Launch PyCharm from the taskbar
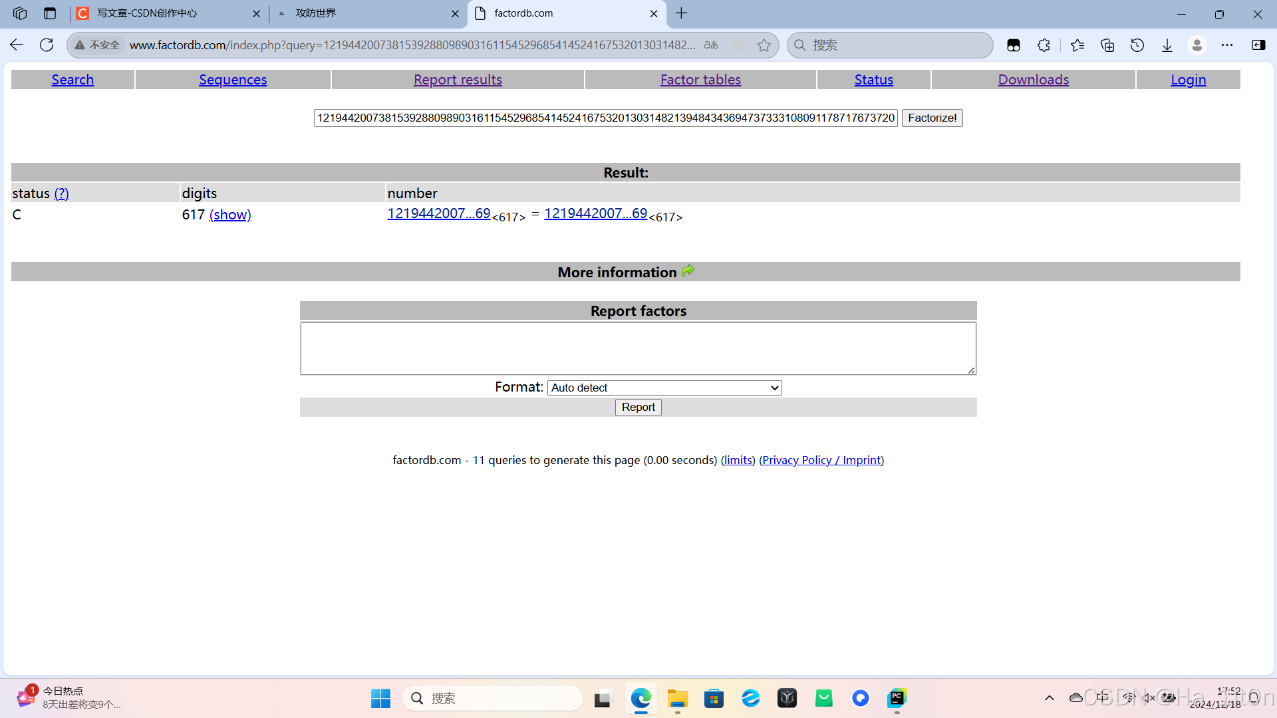The width and height of the screenshot is (1277, 718). [x=896, y=698]
